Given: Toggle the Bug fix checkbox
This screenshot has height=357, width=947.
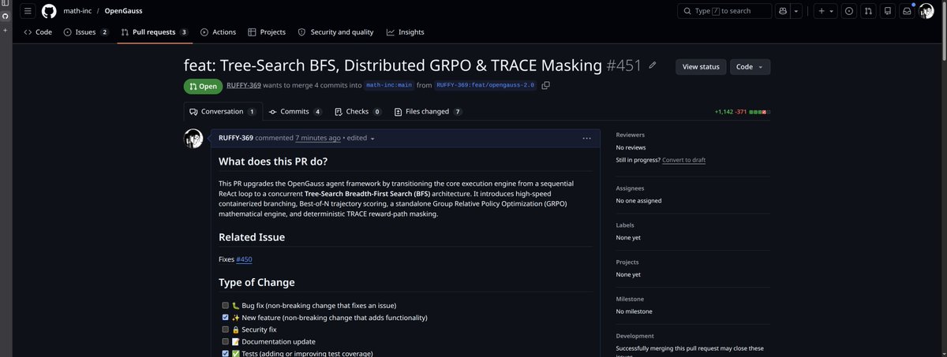Looking at the screenshot, I should [x=226, y=305].
